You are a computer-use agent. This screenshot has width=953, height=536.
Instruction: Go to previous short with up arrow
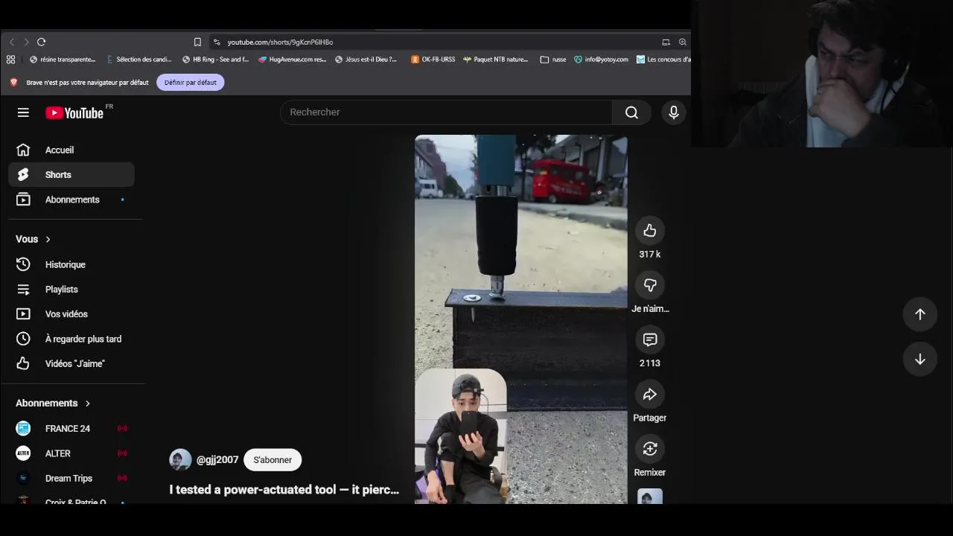[920, 314]
